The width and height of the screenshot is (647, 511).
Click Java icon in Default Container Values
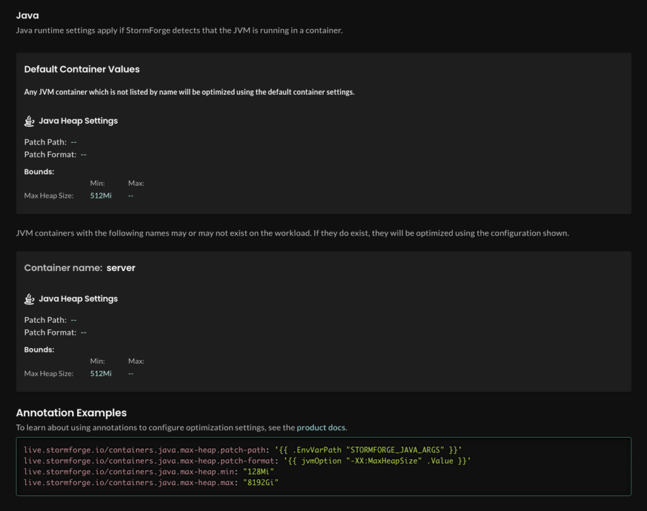[29, 121]
